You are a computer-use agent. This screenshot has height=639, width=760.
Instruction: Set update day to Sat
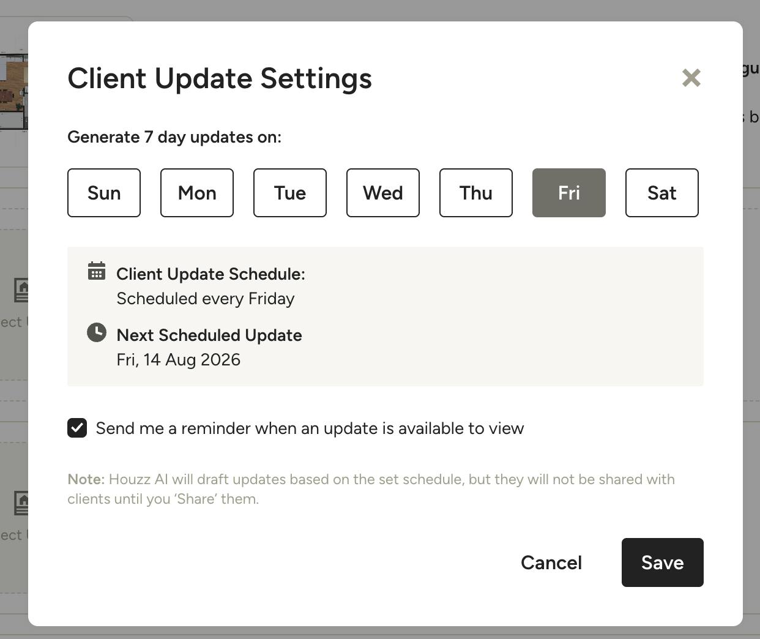(x=662, y=193)
